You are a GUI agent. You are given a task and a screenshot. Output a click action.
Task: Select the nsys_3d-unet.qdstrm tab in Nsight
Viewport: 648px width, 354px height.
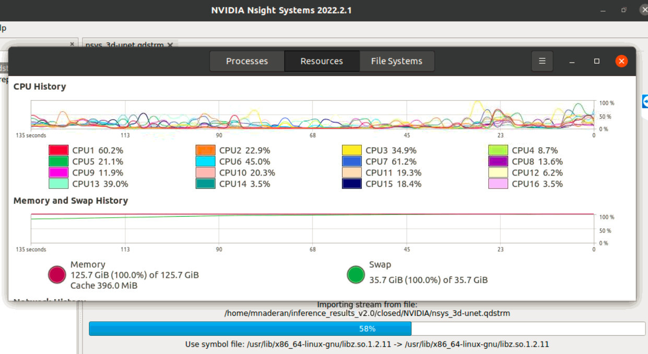(x=125, y=45)
